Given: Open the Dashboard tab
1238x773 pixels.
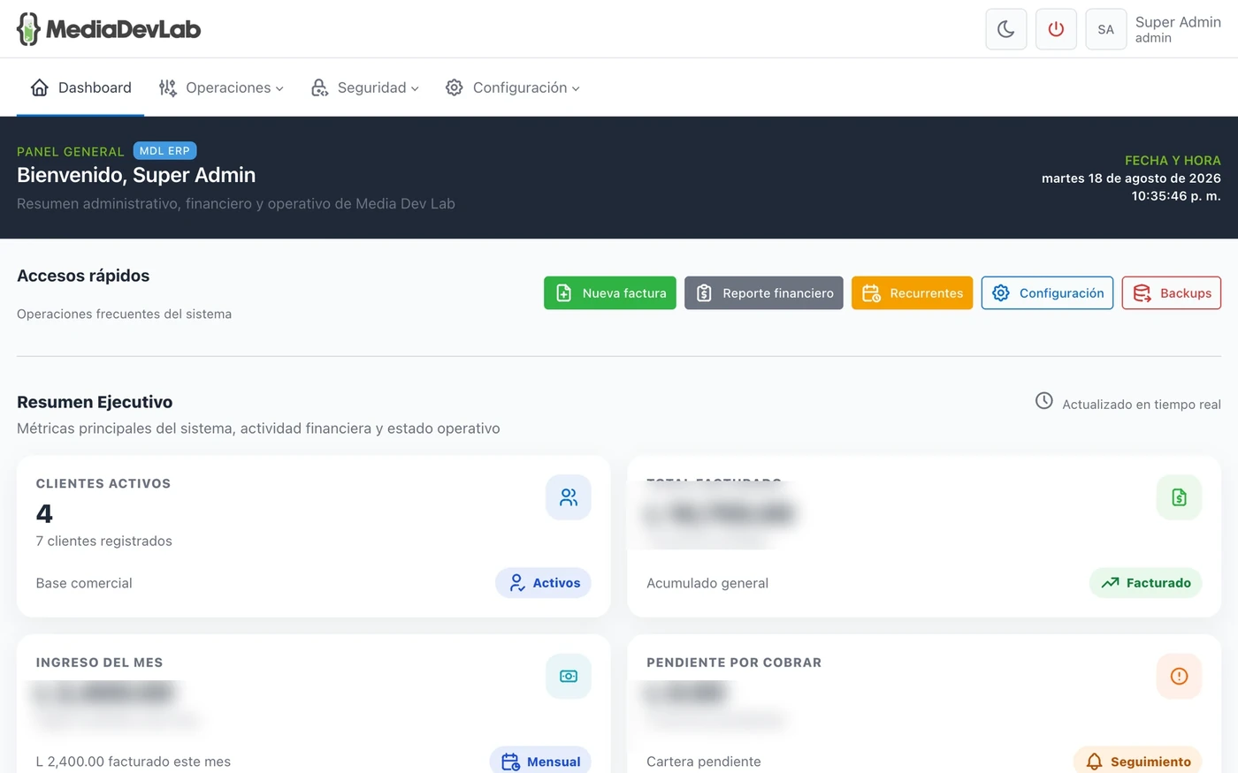Looking at the screenshot, I should pyautogui.click(x=80, y=87).
